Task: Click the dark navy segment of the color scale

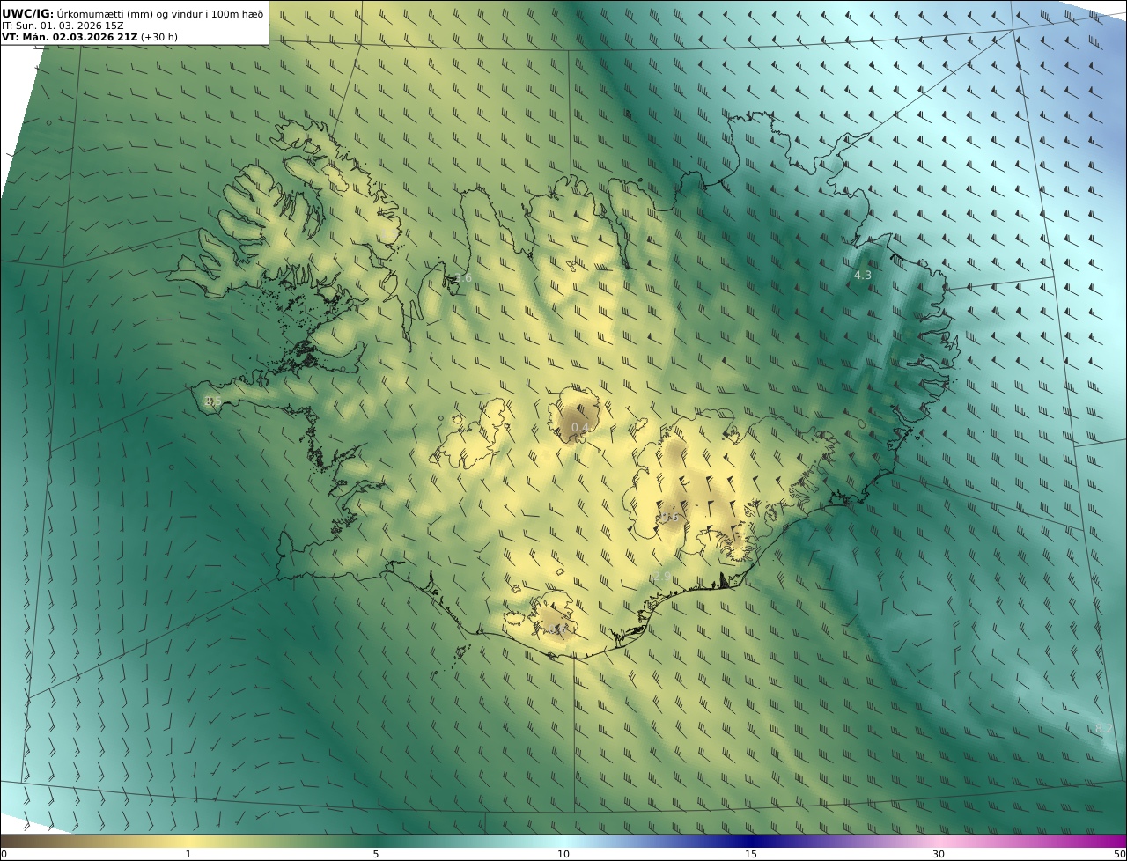Action: 751,841
